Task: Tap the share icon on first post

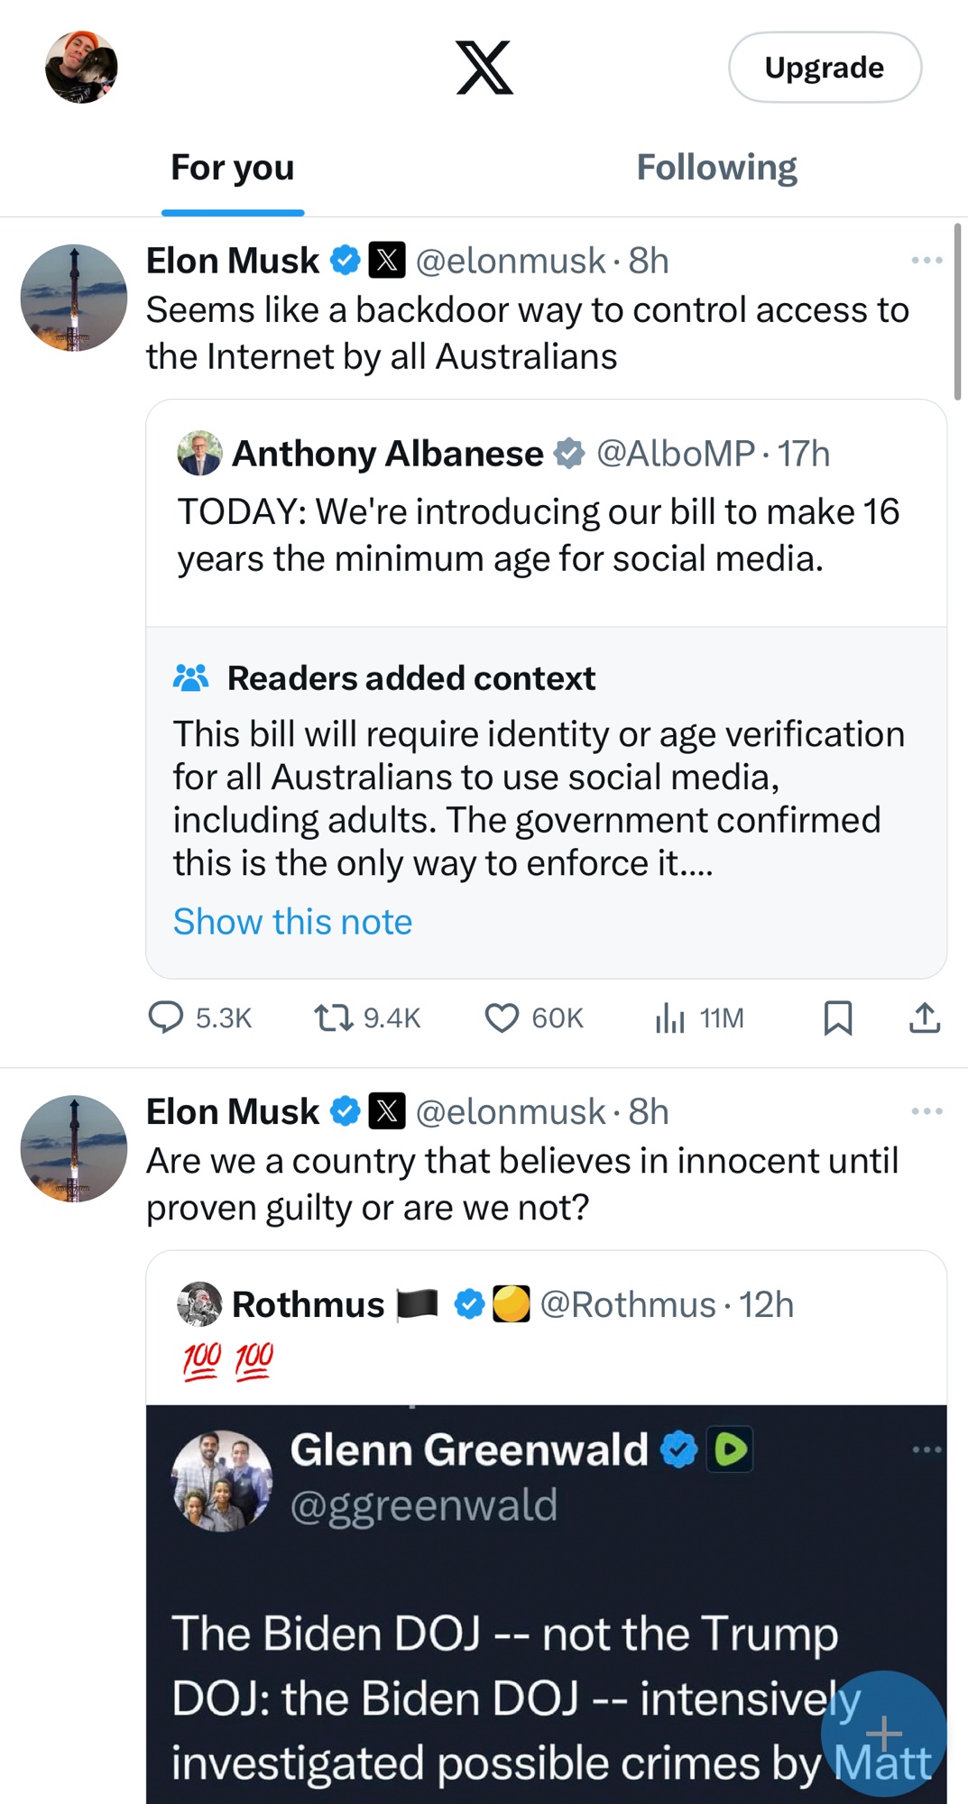Action: pos(925,1017)
